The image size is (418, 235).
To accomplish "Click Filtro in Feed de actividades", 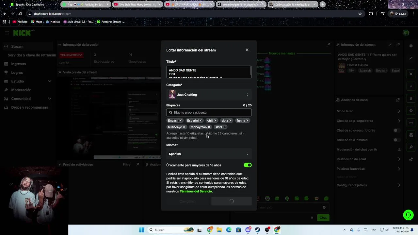I will [127, 164].
